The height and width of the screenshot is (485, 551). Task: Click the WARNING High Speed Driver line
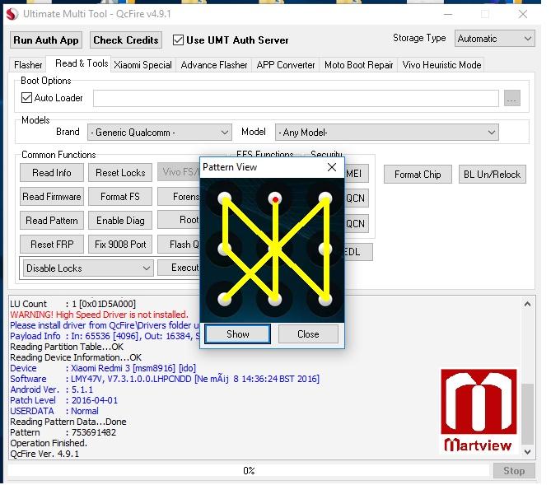pos(99,315)
